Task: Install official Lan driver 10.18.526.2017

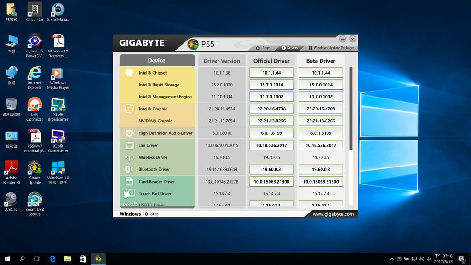Action: click(x=271, y=145)
